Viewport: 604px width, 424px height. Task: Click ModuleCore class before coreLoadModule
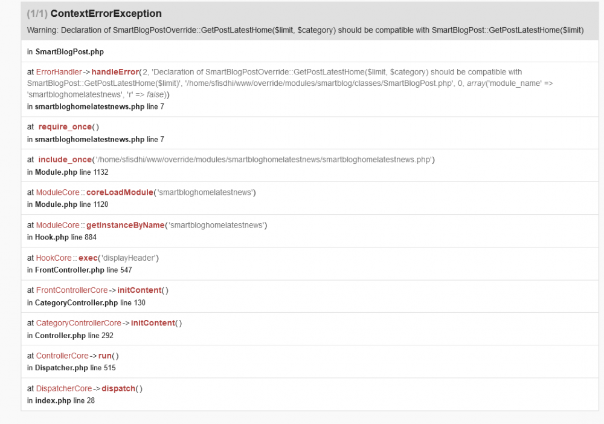coord(58,192)
